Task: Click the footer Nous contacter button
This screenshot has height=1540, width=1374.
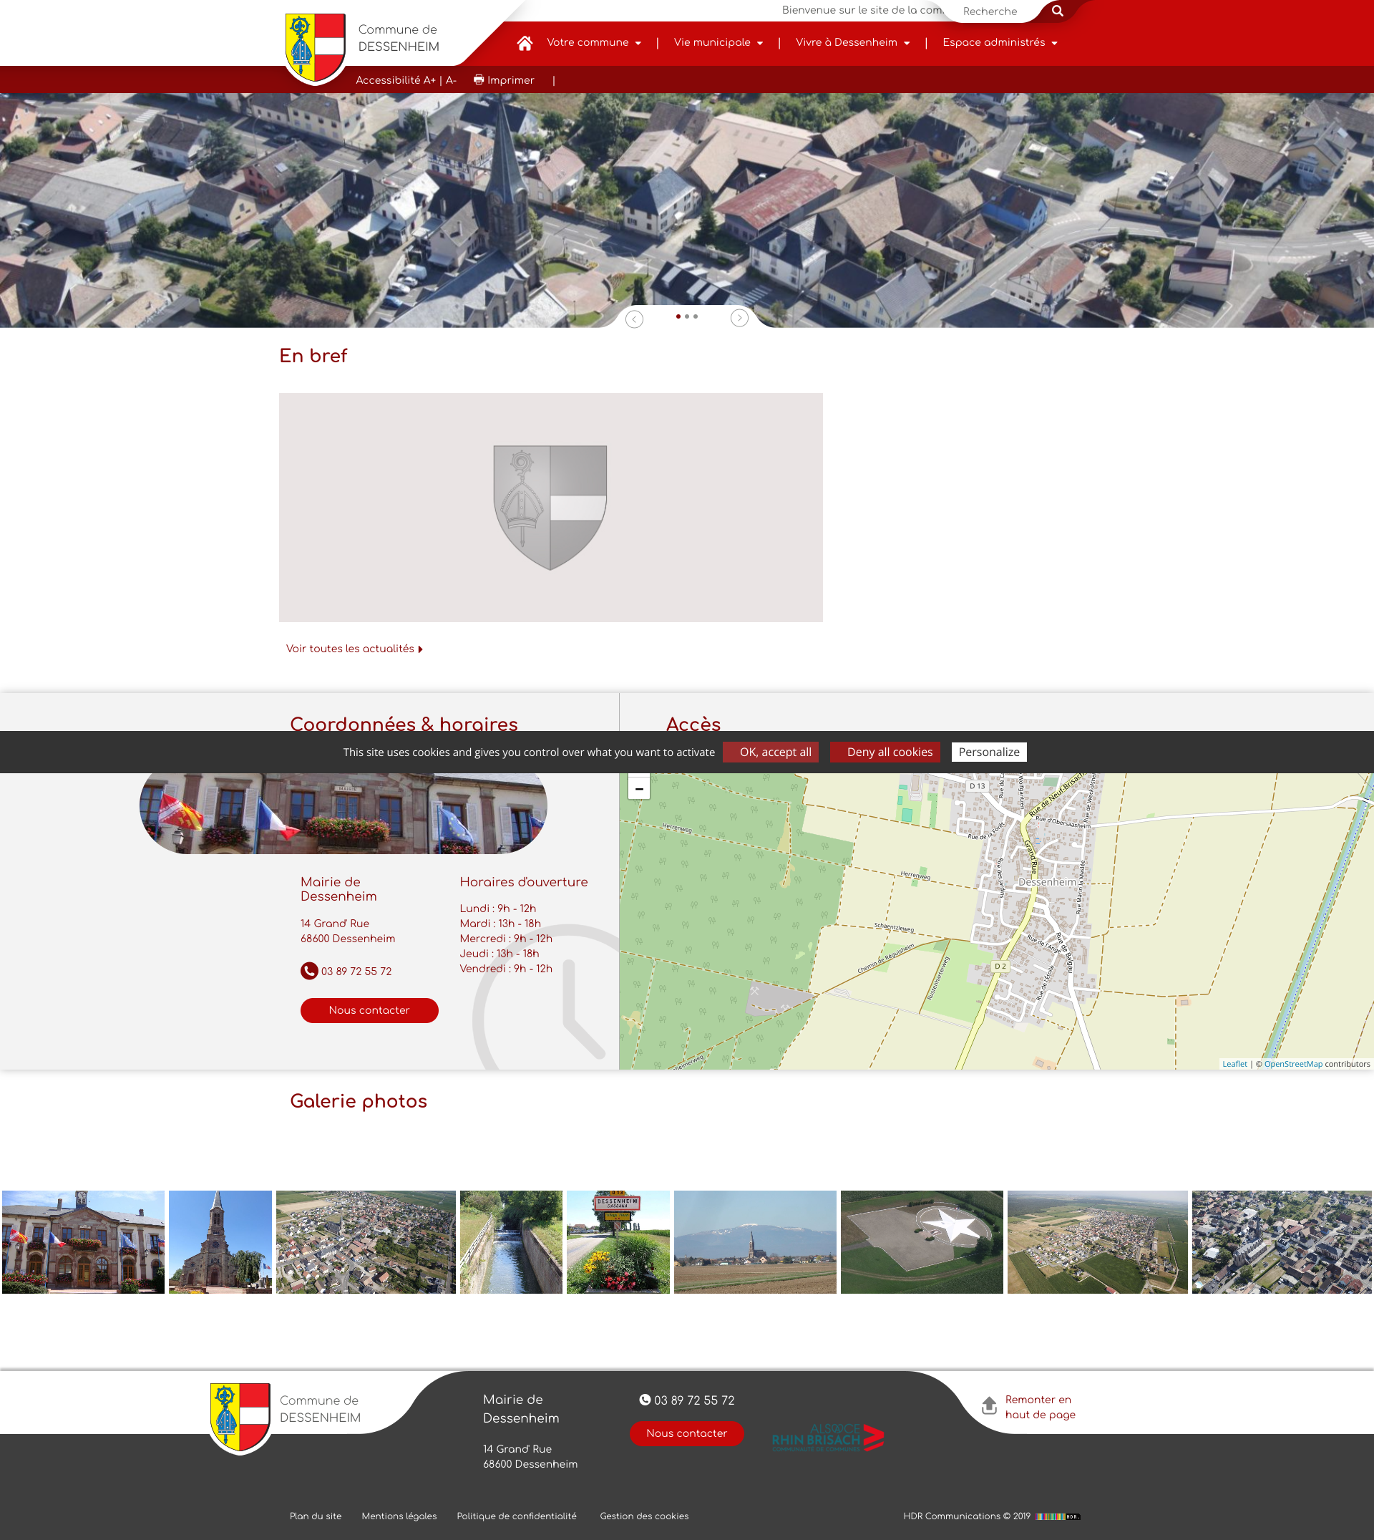Action: (686, 1433)
